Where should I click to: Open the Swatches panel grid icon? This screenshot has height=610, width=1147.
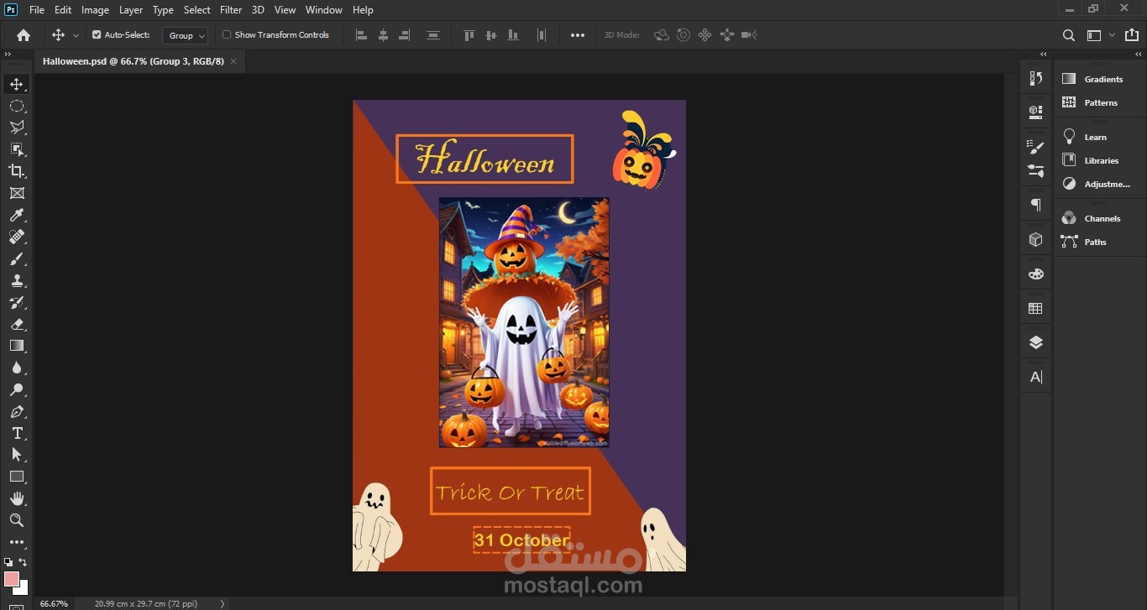click(1036, 309)
